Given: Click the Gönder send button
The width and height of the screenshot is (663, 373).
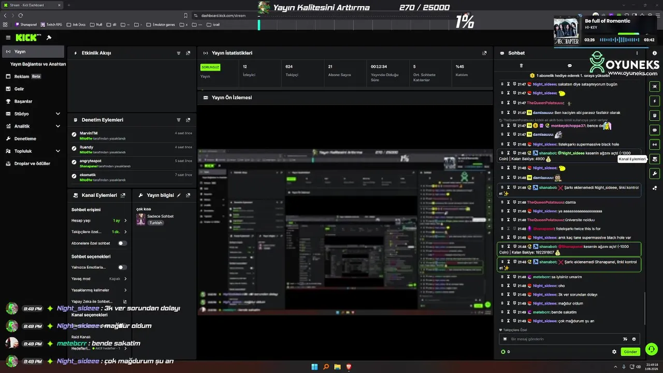Looking at the screenshot, I should pos(630,352).
